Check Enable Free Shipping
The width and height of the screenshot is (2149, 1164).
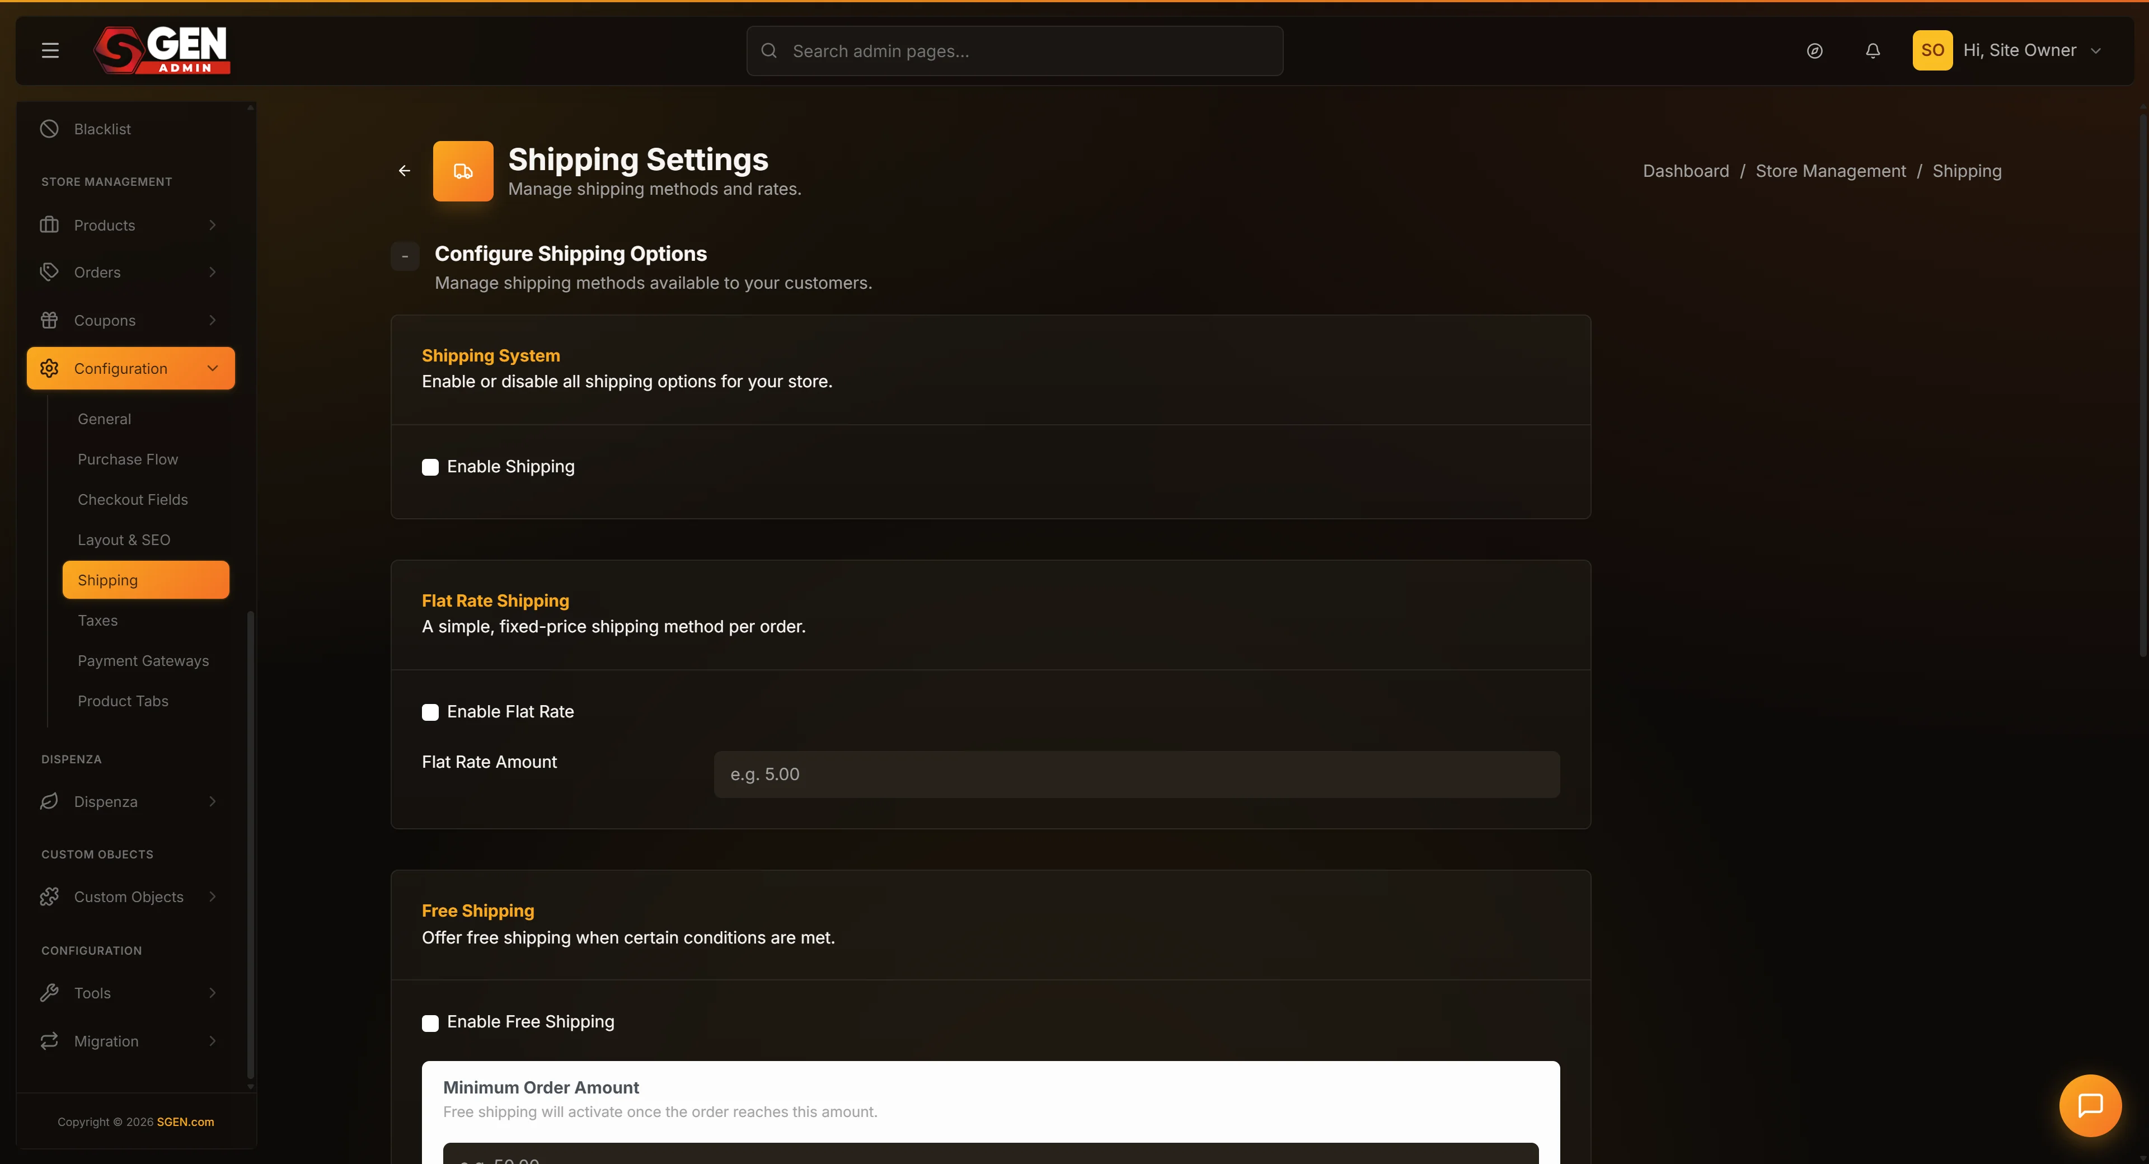430,1023
